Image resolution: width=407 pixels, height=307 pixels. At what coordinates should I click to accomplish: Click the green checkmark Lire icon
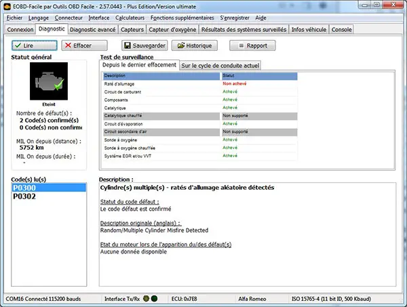point(18,45)
